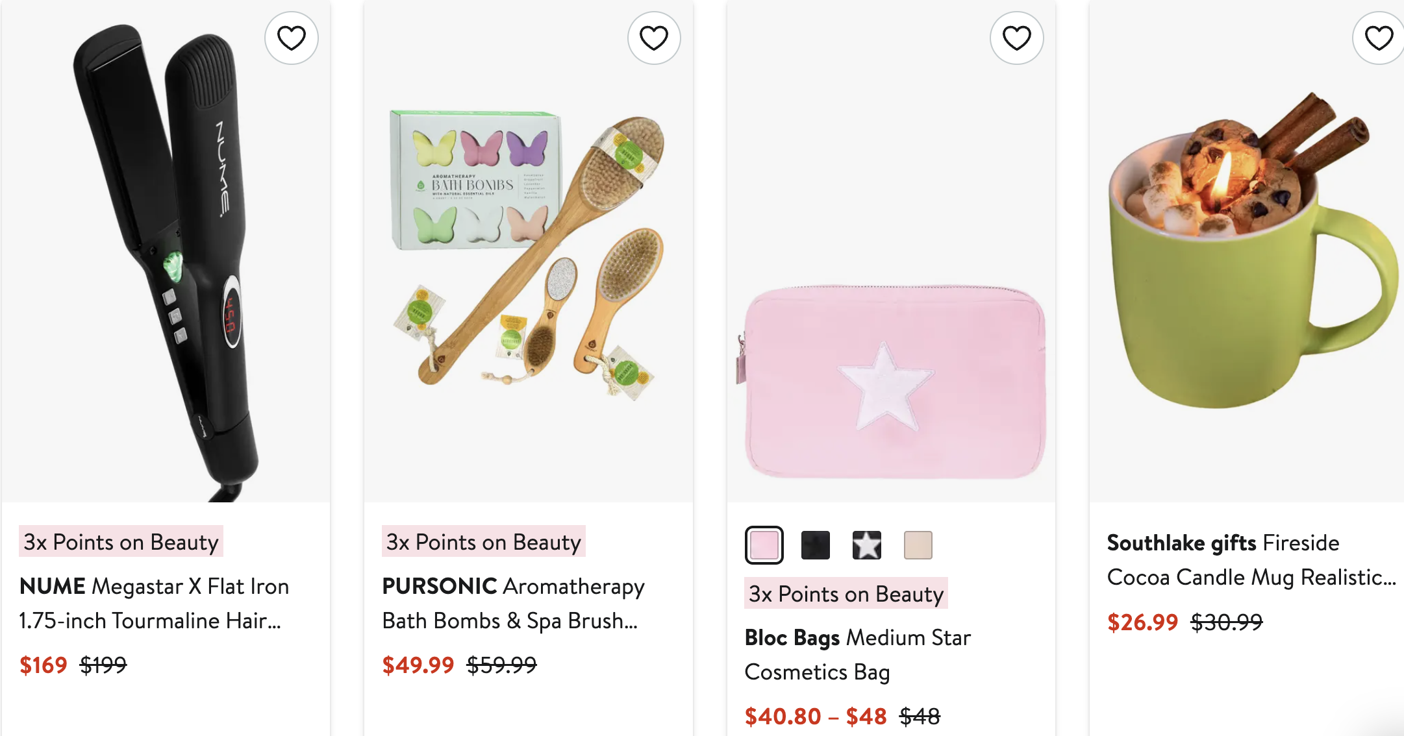Open Southlake gifts Fireside Cocoa Candle link
Screen dimensions: 1404x736
(1251, 559)
